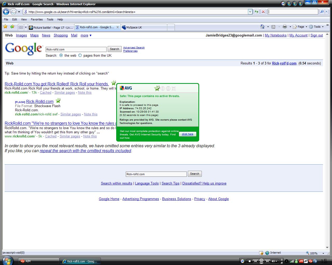Skip to next track in taskbar player
The height and width of the screenshot is (265, 332).
[x=267, y=261]
